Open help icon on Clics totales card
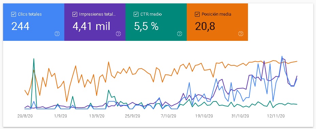 (57, 34)
